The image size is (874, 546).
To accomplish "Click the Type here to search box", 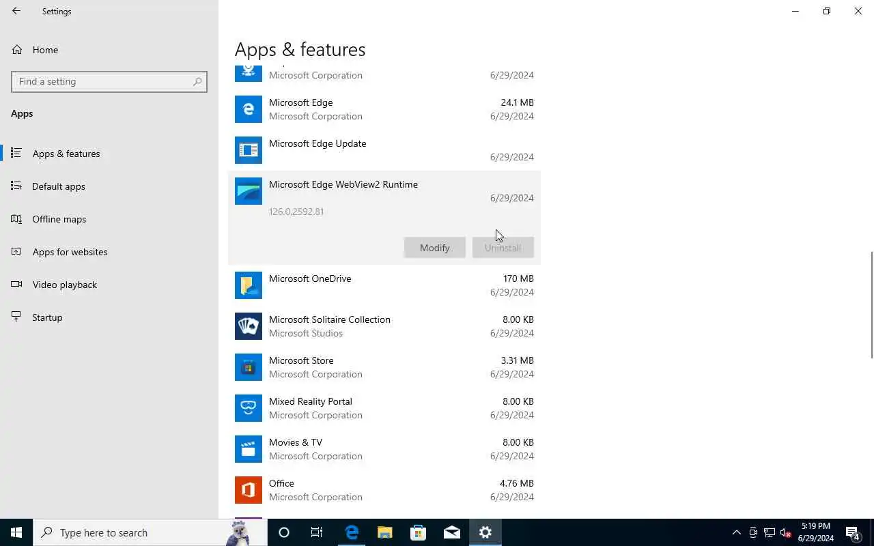I will pos(150,532).
